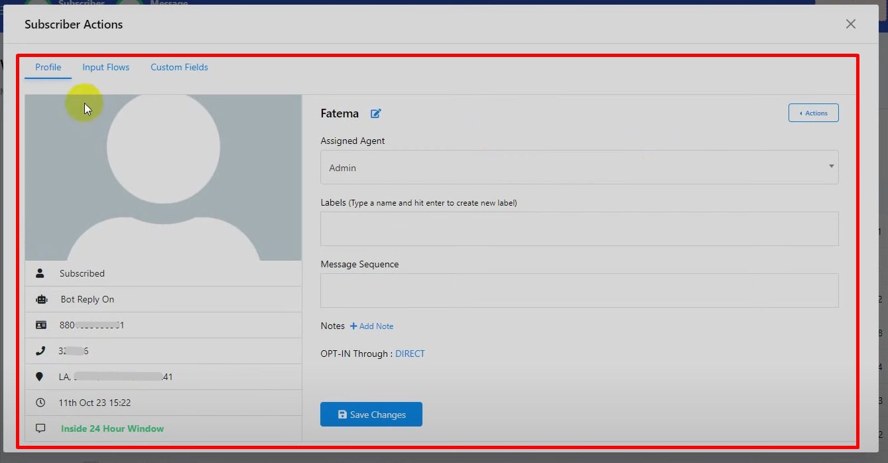Screen dimensions: 888x463
Task: Click the location pin icon
Action: click(x=40, y=377)
